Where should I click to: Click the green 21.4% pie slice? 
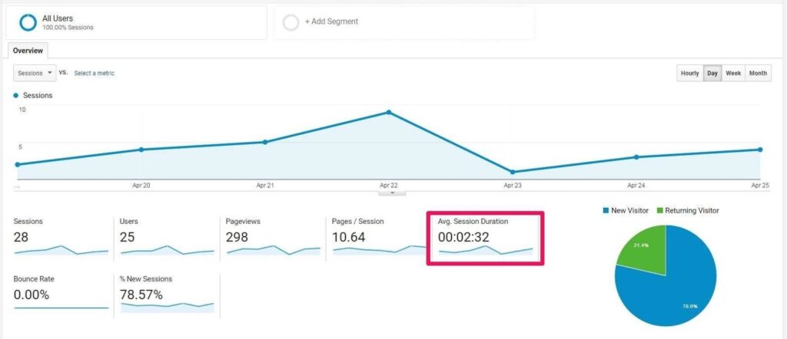[644, 249]
